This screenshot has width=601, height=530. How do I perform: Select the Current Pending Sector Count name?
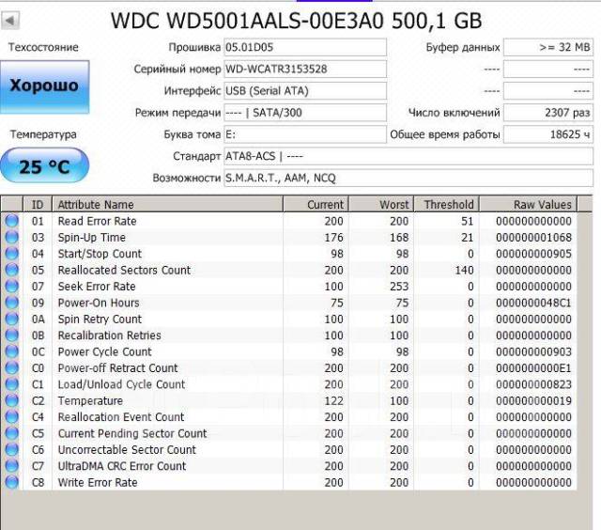tap(132, 433)
